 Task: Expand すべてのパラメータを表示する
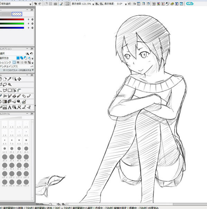tap(18, 70)
